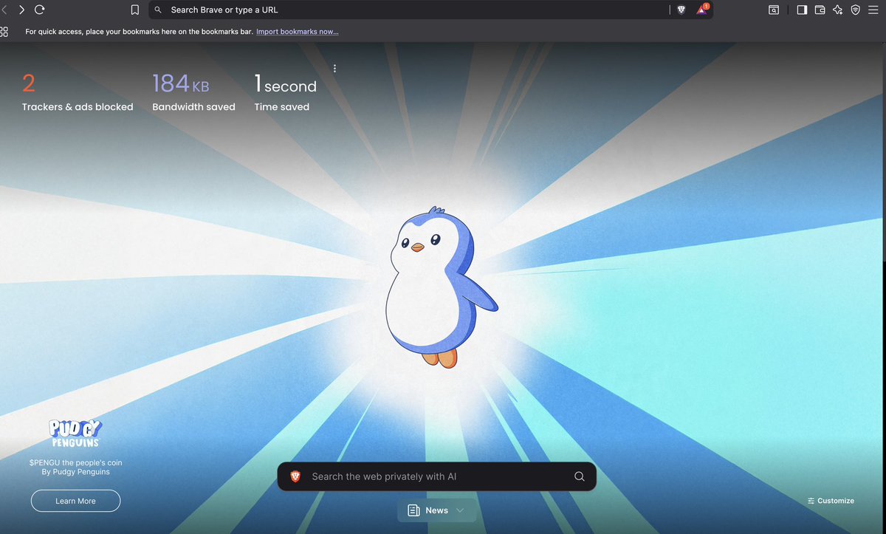Click the Pudgy Penguins logo
The height and width of the screenshot is (534, 886).
[x=75, y=434]
